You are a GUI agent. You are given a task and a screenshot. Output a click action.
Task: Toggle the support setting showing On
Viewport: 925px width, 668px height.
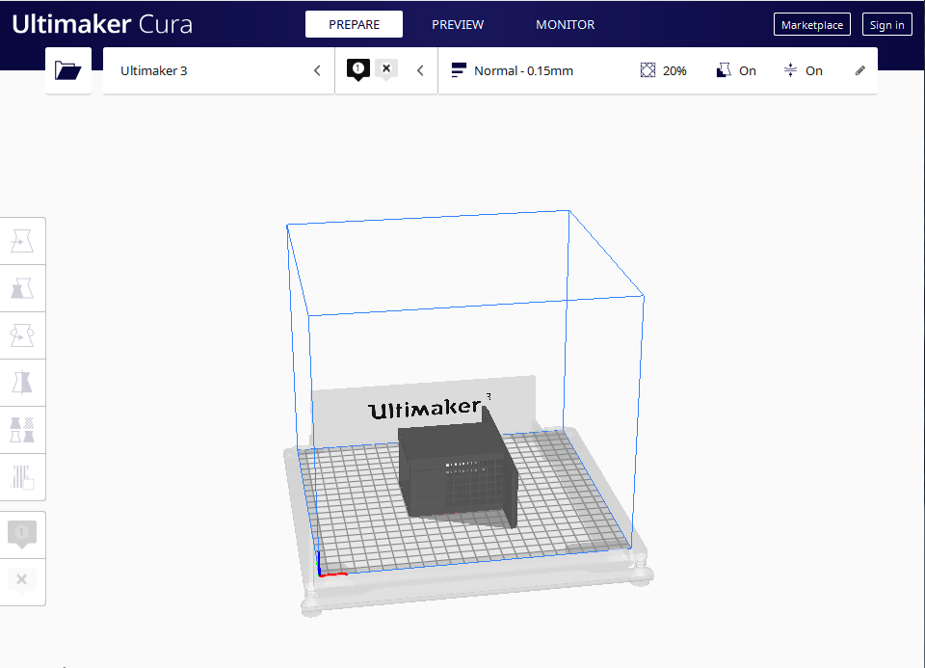[736, 70]
